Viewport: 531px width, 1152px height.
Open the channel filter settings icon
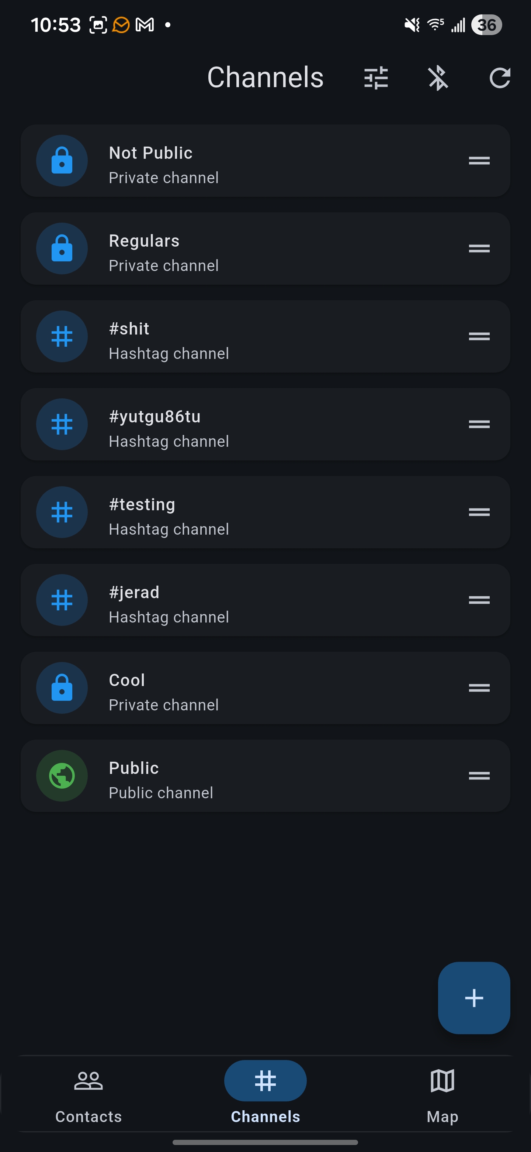(x=376, y=78)
